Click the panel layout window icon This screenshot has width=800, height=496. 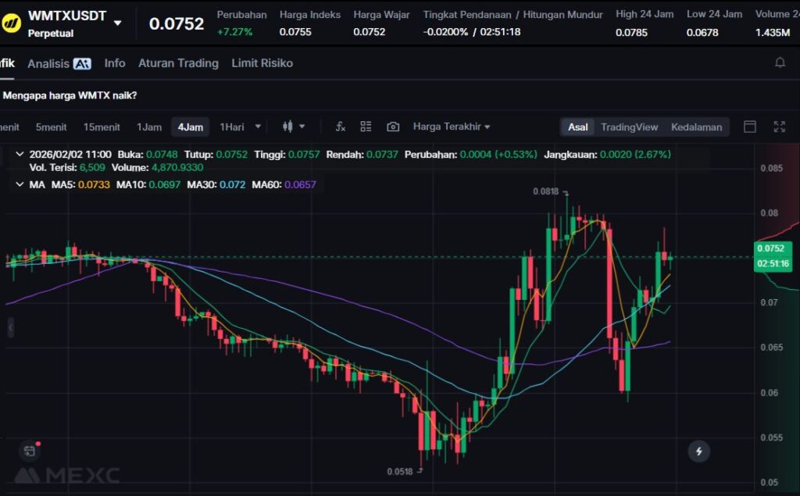tap(750, 127)
